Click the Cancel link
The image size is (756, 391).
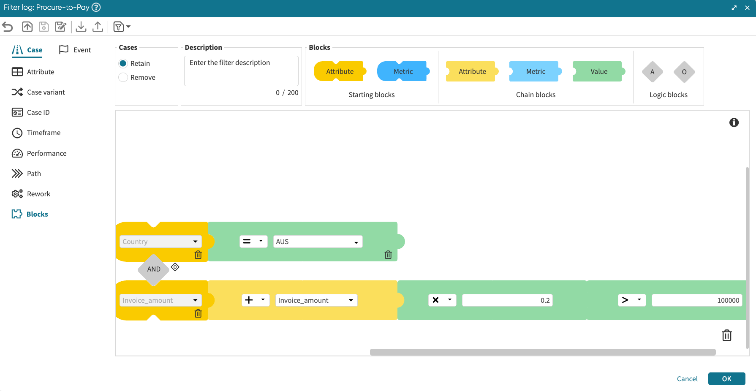(x=687, y=379)
